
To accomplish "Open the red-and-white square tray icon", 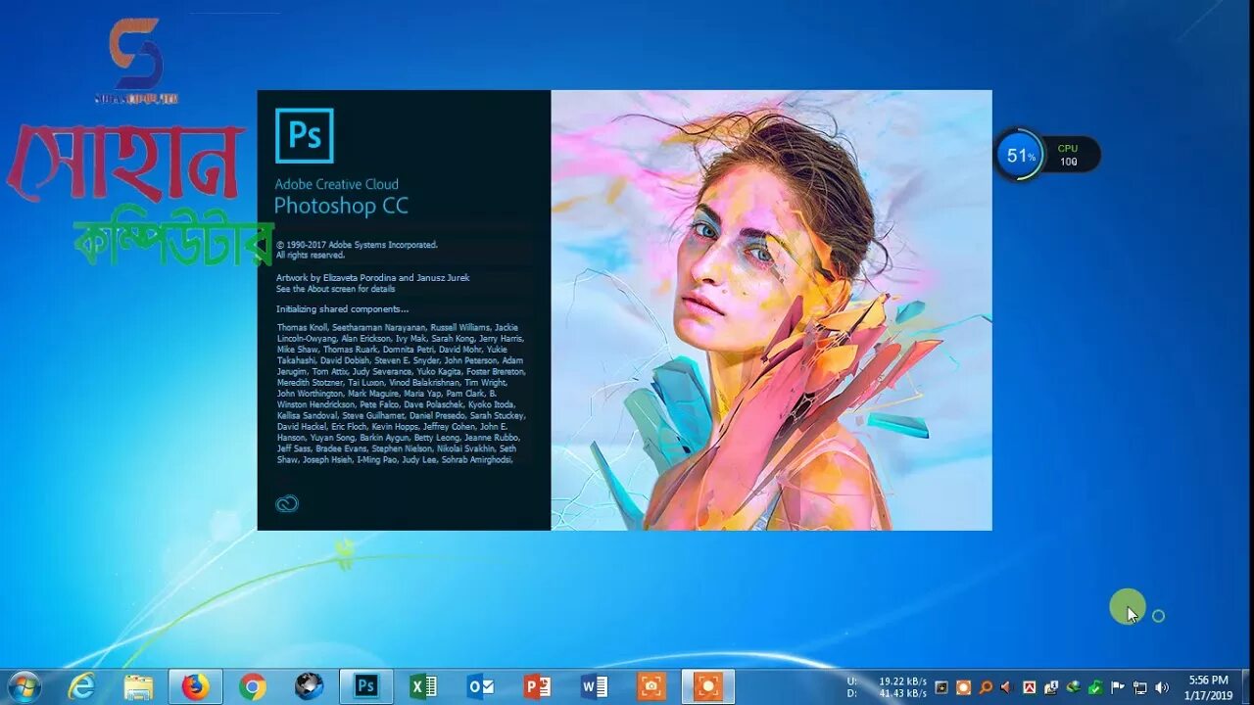I will 1030,687.
